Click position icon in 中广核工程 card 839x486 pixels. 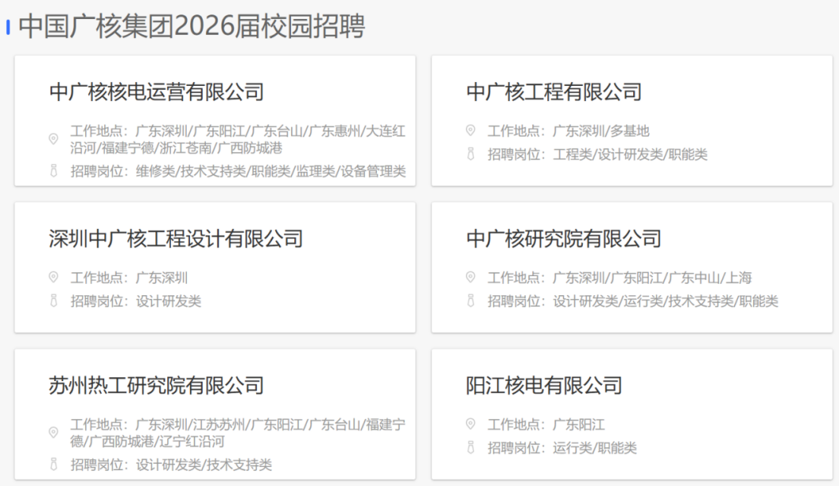point(470,154)
